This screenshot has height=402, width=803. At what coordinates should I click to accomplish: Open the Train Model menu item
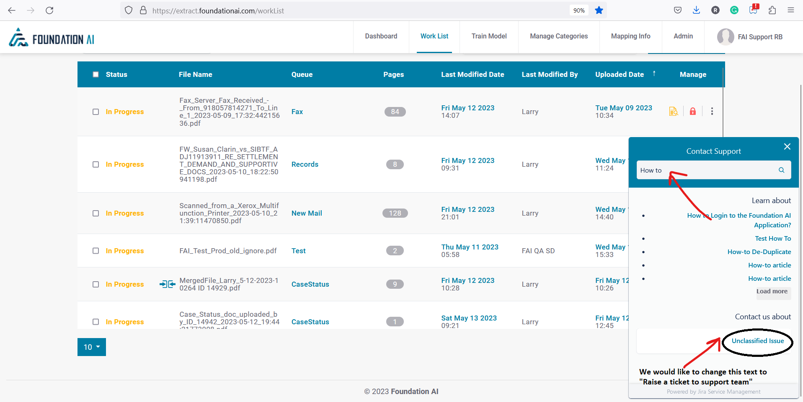[x=489, y=36]
